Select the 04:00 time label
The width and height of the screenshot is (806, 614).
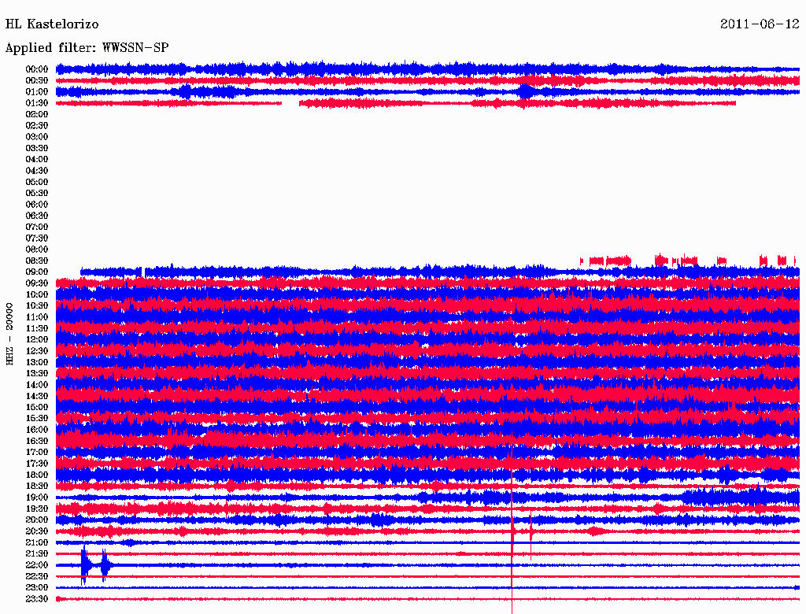37,160
